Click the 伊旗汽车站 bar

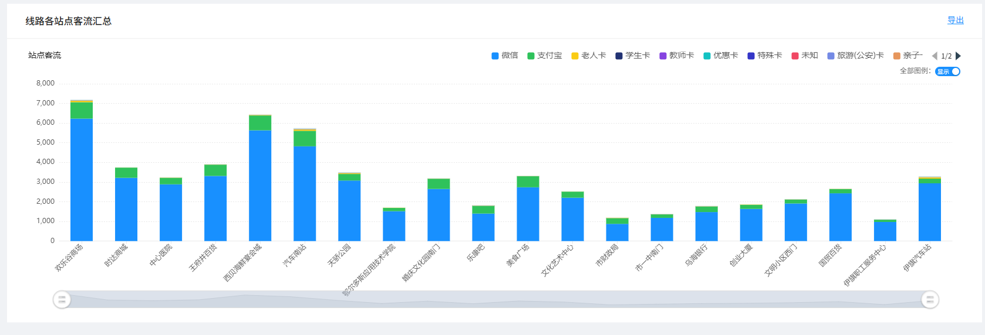(x=930, y=212)
